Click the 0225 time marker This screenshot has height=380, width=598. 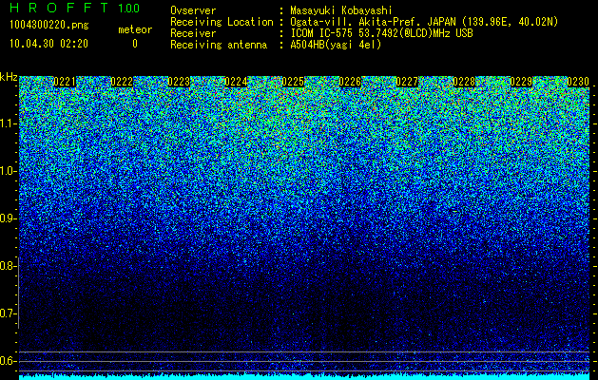click(x=293, y=82)
